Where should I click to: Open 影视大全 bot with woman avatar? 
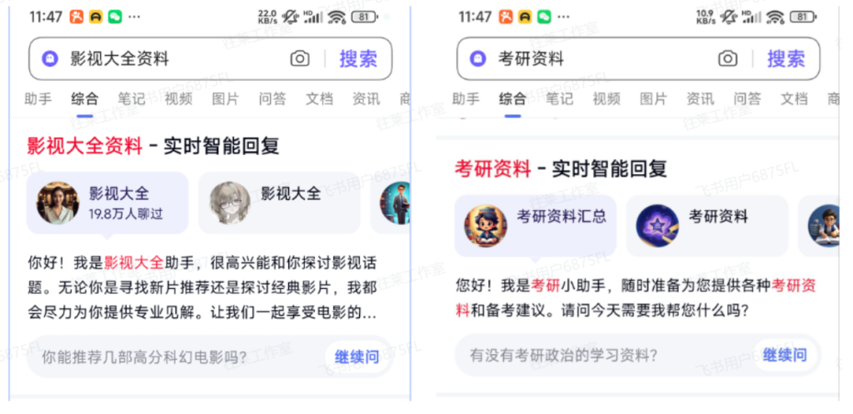click(x=107, y=203)
